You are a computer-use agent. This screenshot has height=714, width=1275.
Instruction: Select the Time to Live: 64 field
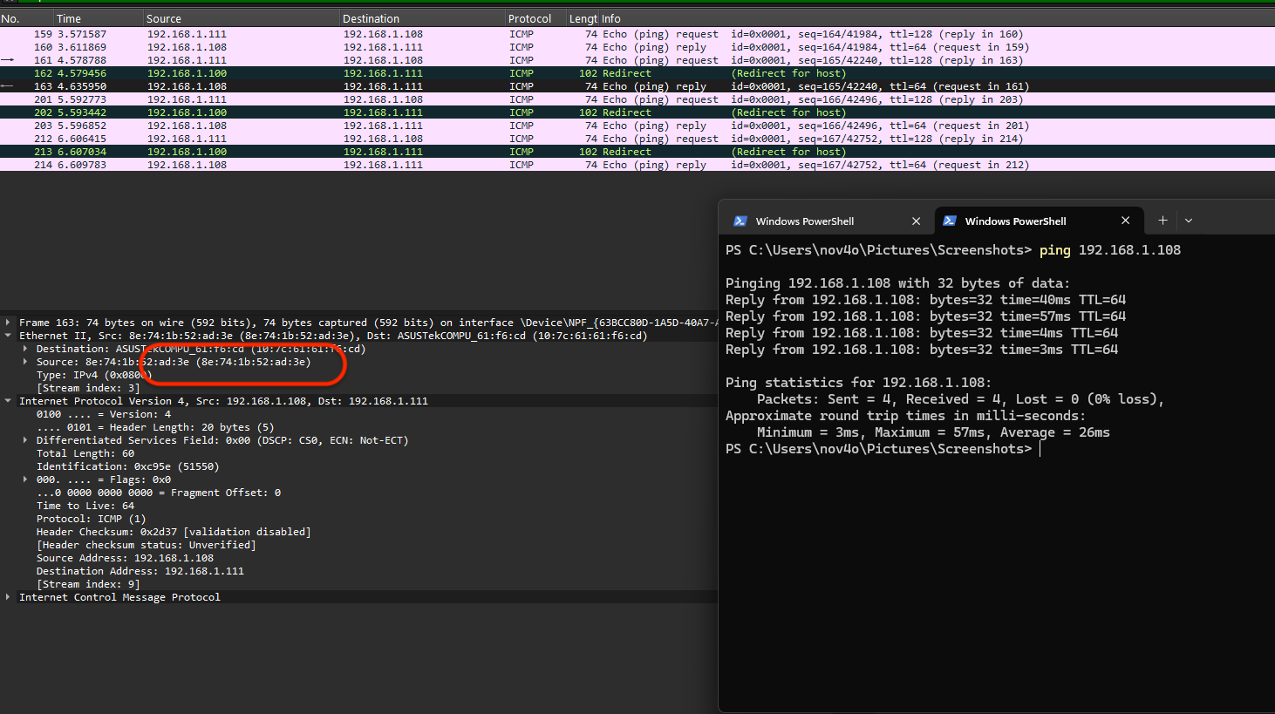click(85, 506)
